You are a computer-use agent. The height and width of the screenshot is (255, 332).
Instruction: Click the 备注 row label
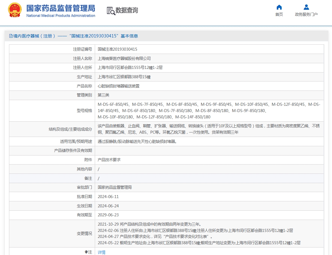(x=88, y=178)
